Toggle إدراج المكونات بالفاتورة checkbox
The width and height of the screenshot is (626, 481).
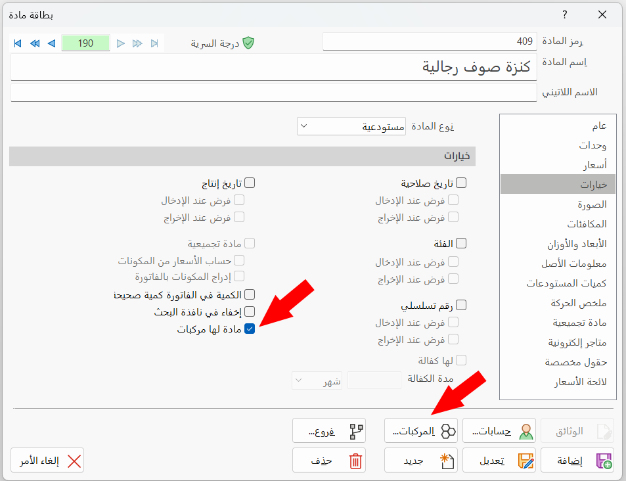(239, 276)
